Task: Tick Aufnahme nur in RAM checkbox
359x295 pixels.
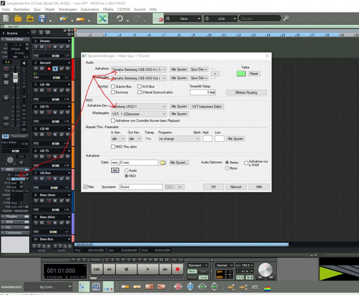Action: click(x=246, y=163)
